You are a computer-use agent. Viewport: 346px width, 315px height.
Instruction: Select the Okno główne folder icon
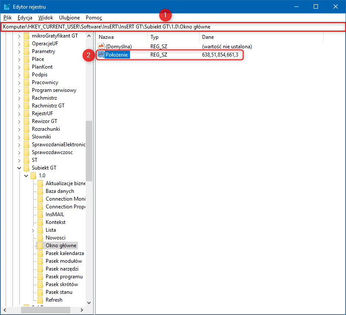pyautogui.click(x=40, y=246)
